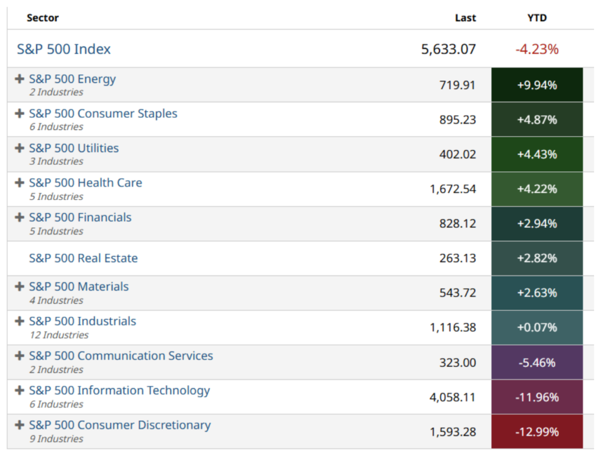Expand the S&P 500 Consumer Staples row
Screen dimensions: 603x458
coord(19,114)
